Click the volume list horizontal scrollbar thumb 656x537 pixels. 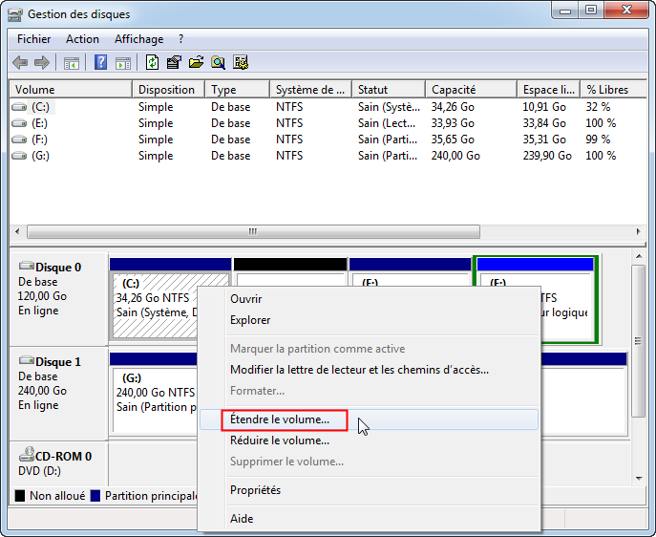pos(254,232)
